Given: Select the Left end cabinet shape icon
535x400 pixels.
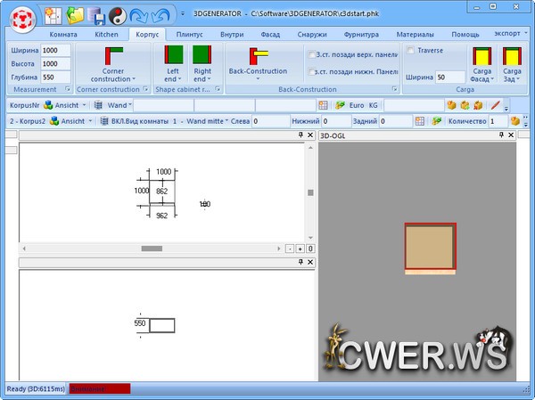Looking at the screenshot, I should [x=174, y=54].
